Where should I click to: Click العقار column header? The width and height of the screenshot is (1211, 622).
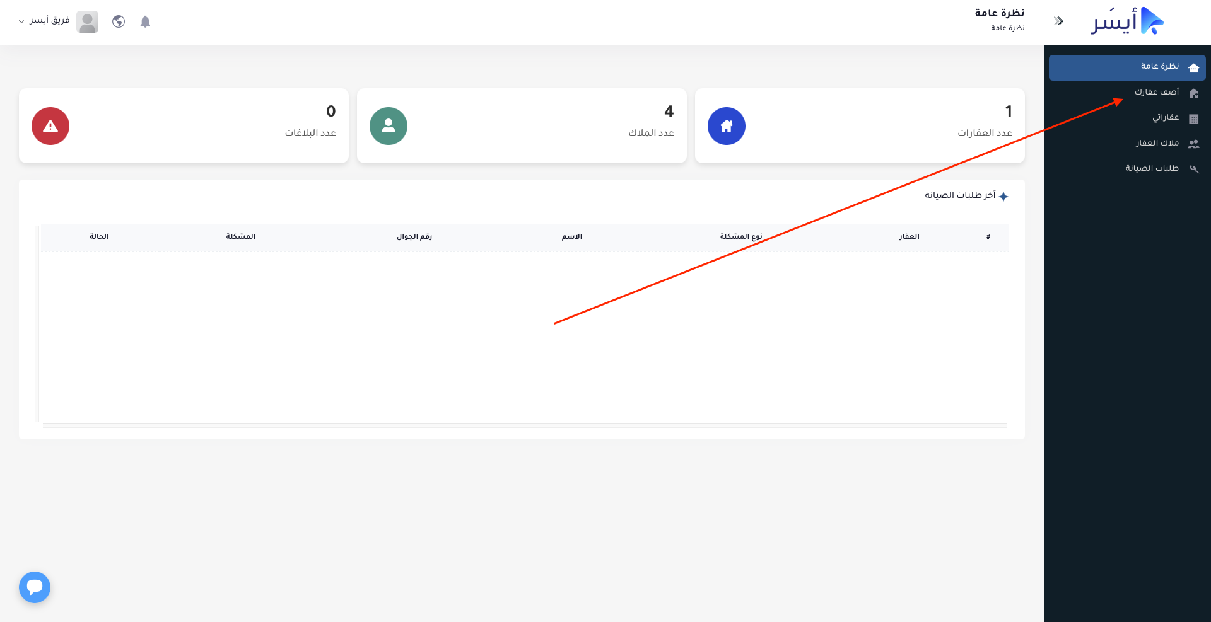[909, 237]
